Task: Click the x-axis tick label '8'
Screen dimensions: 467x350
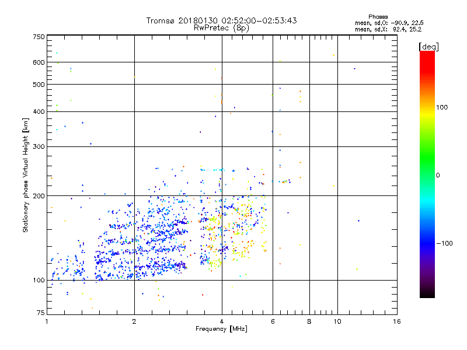Action: 309,321
